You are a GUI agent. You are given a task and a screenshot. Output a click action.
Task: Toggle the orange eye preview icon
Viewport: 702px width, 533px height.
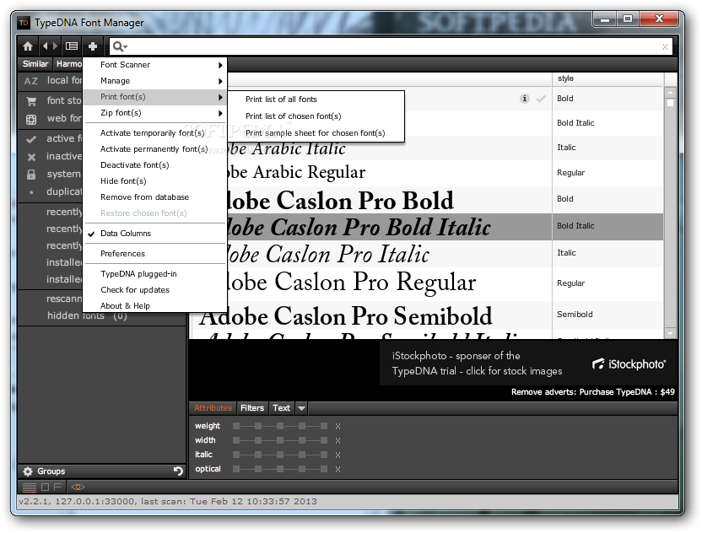click(78, 487)
